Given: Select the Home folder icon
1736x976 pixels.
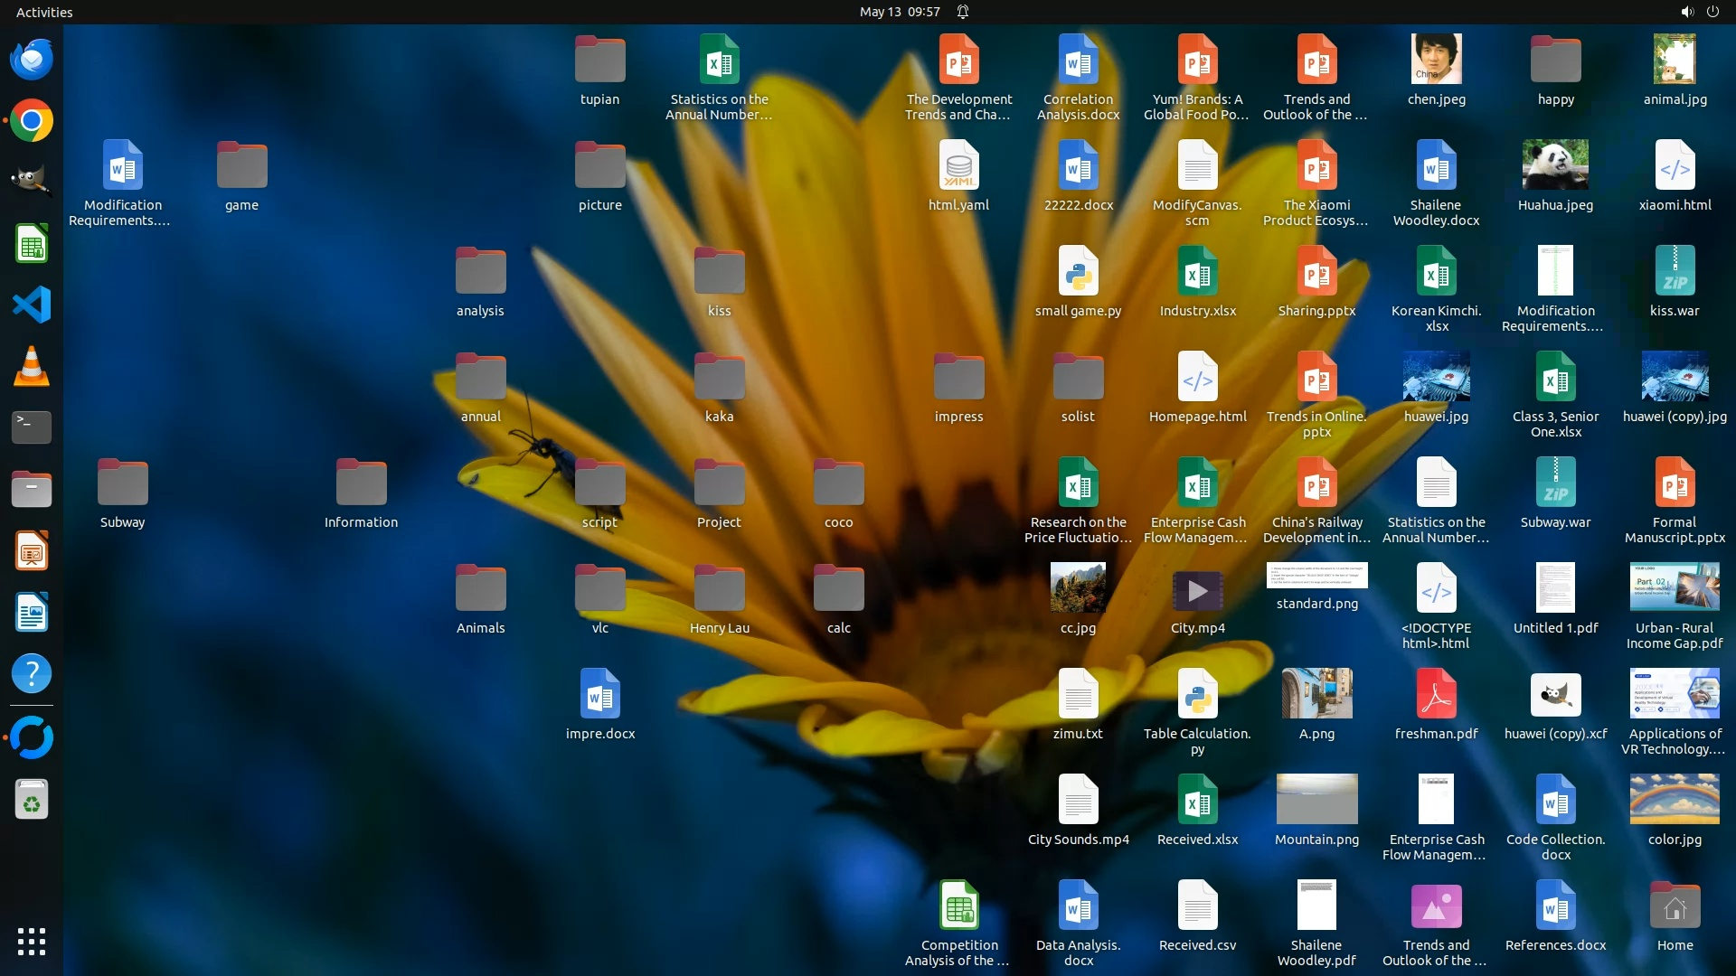Looking at the screenshot, I should pyautogui.click(x=1675, y=907).
